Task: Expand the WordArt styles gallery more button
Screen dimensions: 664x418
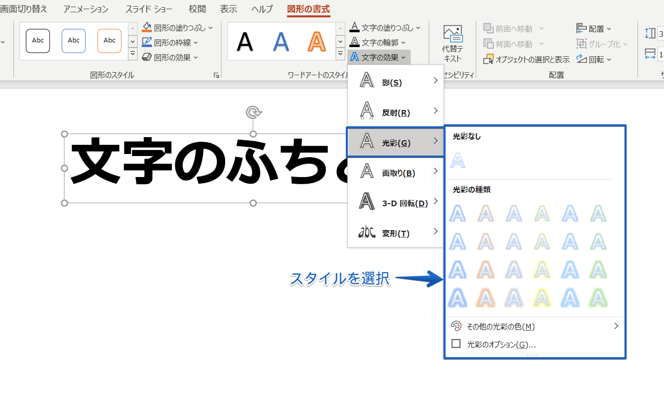Action: click(x=340, y=54)
